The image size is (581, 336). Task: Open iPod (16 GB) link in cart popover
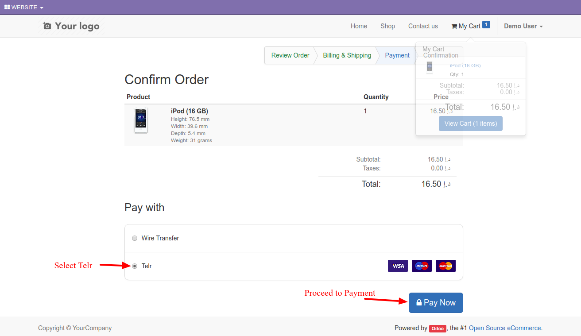465,66
